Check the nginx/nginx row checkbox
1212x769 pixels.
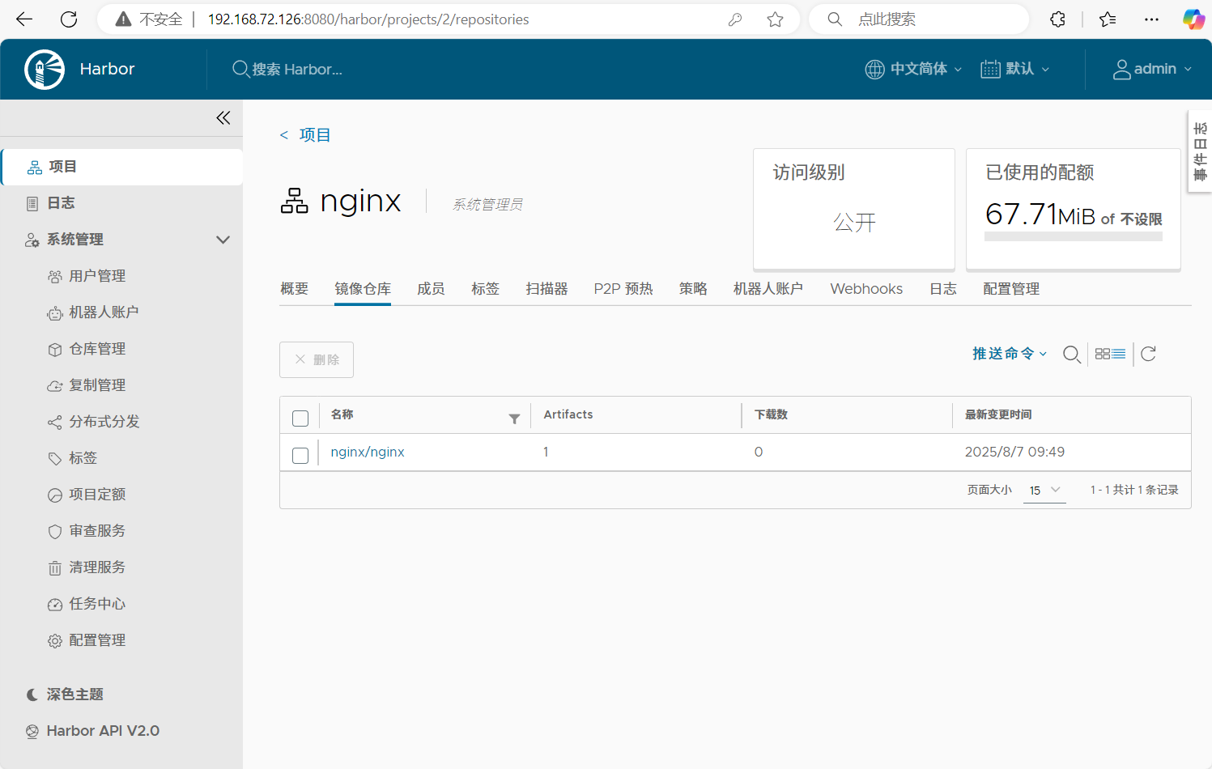point(300,456)
